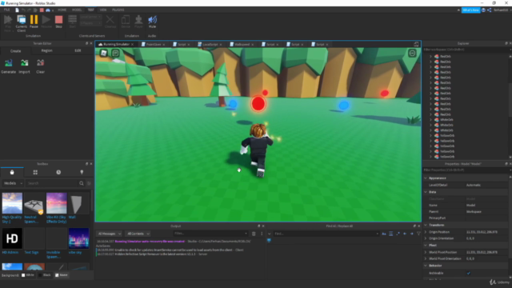
Task: Toggle the chat icon in the viewport
Action: pos(115,53)
